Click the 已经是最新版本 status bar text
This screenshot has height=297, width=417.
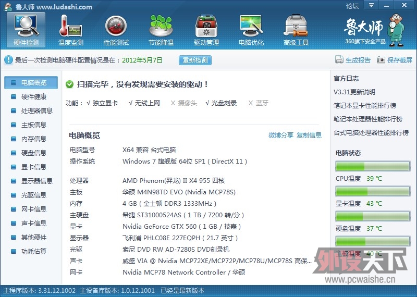tap(182, 291)
